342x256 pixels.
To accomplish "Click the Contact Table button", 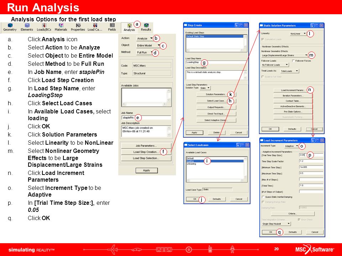I will tap(293, 101).
